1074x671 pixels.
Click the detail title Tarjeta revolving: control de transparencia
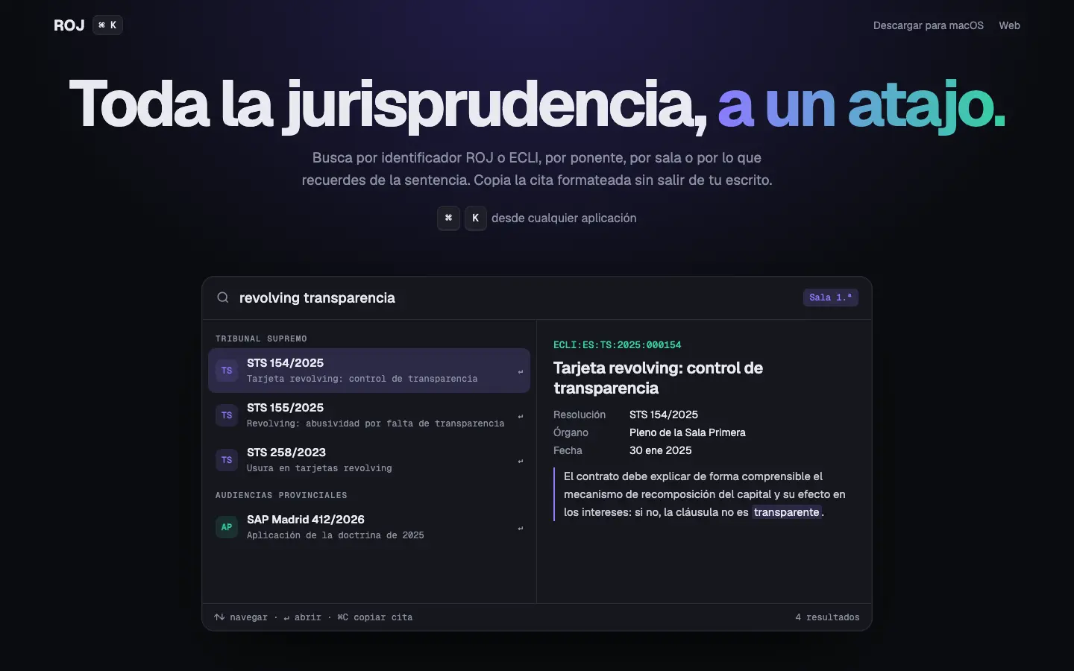pos(658,378)
